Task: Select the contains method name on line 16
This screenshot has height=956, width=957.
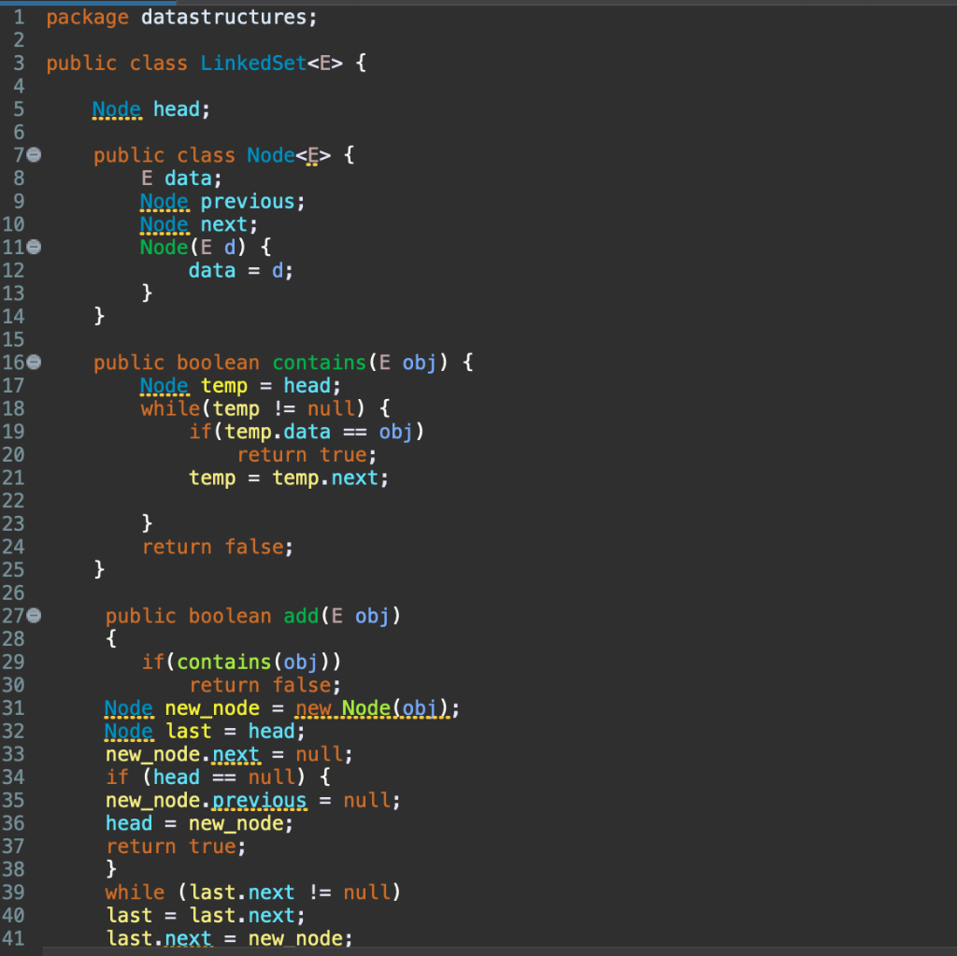Action: click(319, 362)
